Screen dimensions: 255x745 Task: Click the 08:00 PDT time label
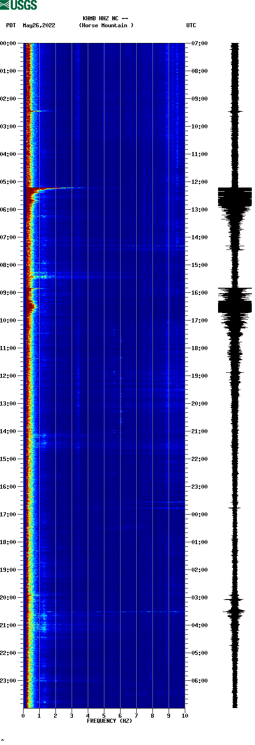click(8, 265)
